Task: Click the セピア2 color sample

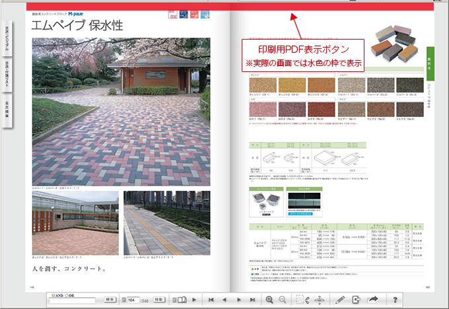Action: point(380,109)
